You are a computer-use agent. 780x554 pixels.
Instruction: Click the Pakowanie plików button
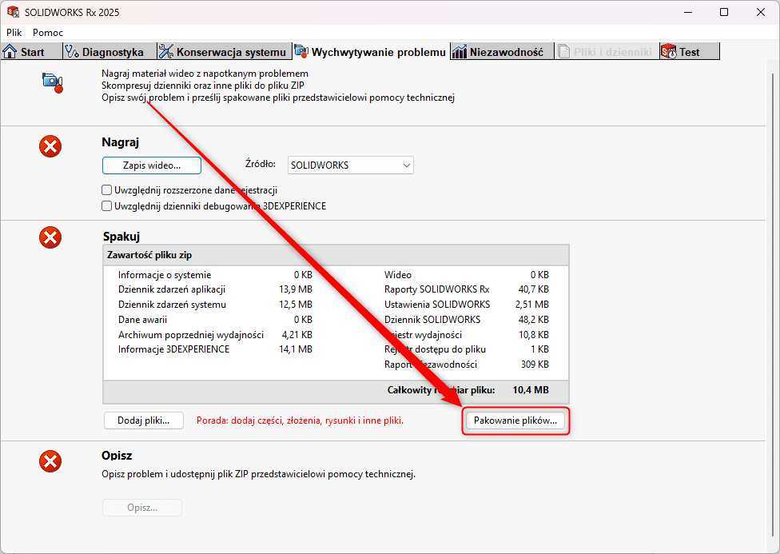[x=515, y=420]
